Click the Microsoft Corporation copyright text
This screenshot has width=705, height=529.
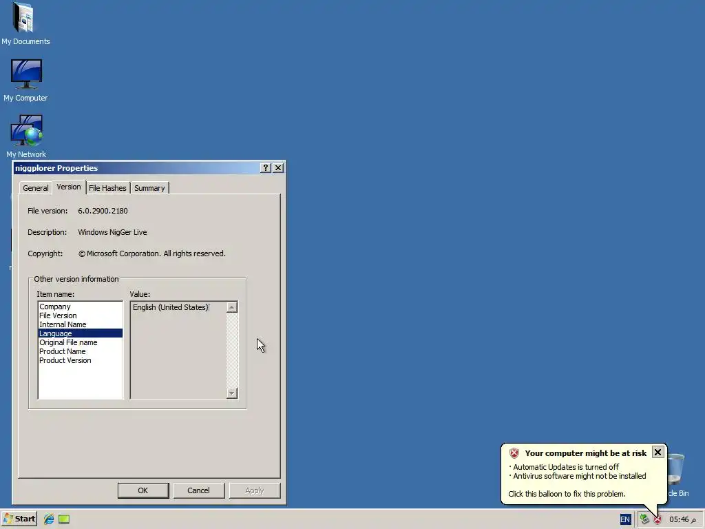pos(152,253)
